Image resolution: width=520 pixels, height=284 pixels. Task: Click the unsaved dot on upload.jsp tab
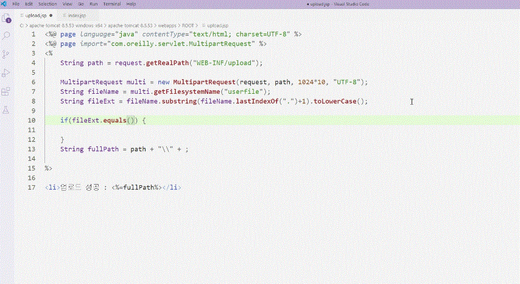pos(51,16)
